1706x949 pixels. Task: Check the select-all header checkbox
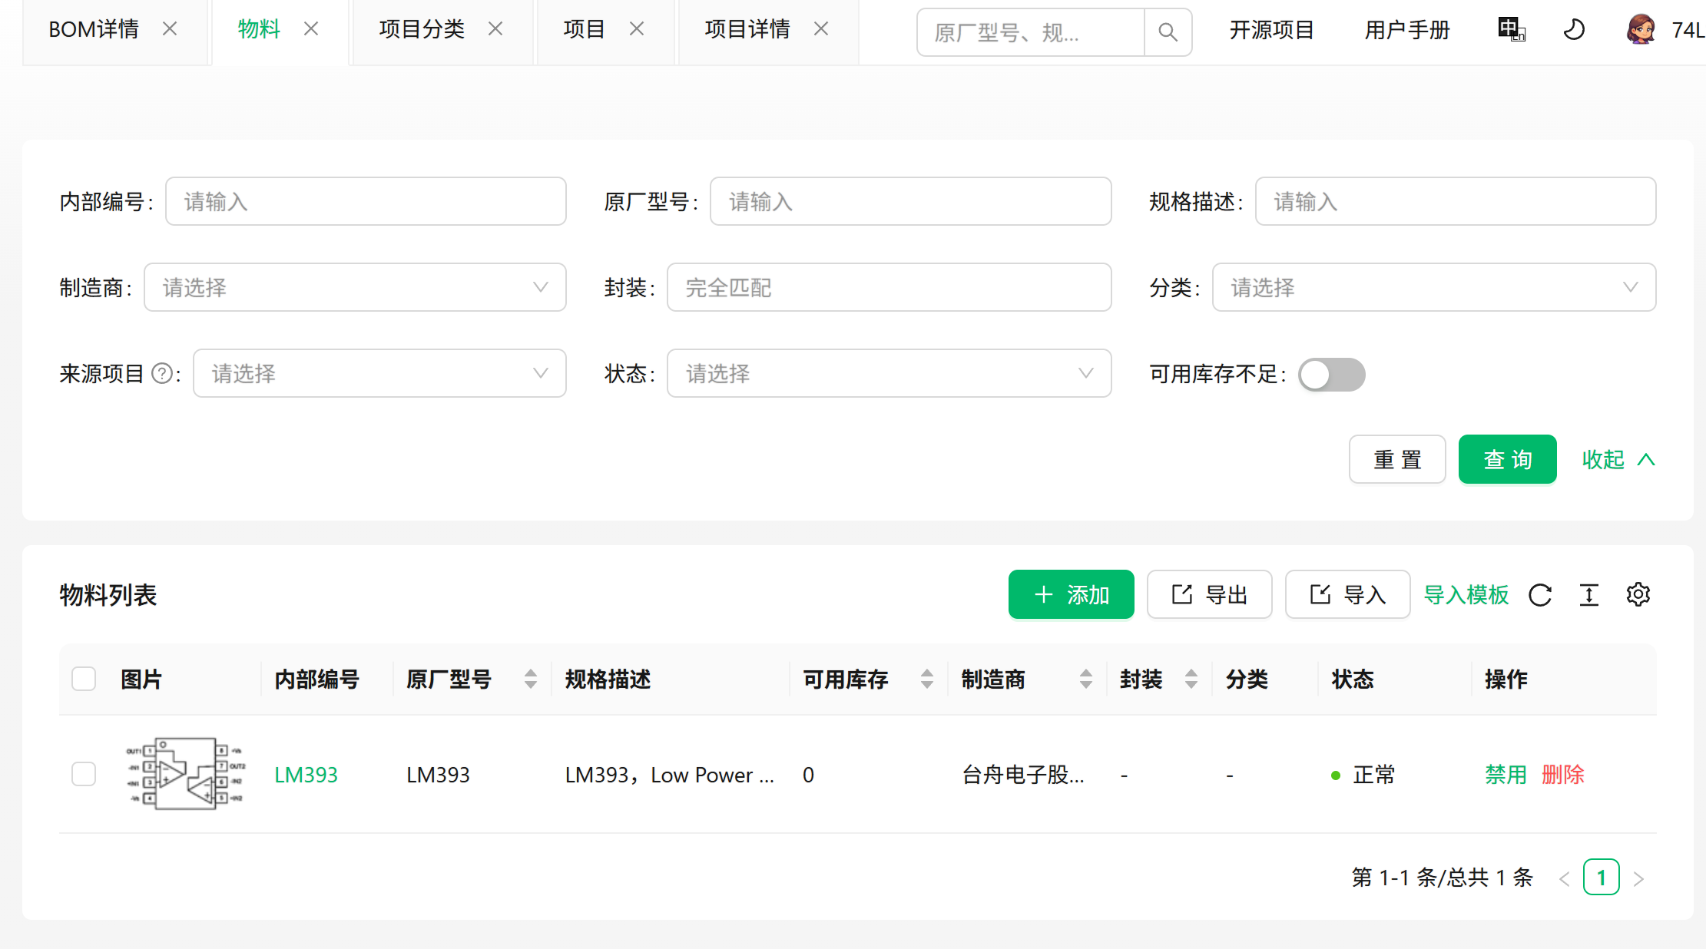pos(84,679)
